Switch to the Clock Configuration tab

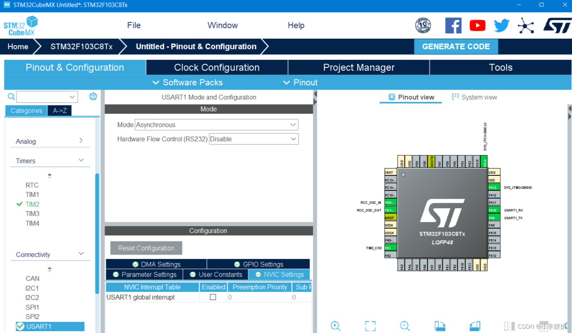216,67
